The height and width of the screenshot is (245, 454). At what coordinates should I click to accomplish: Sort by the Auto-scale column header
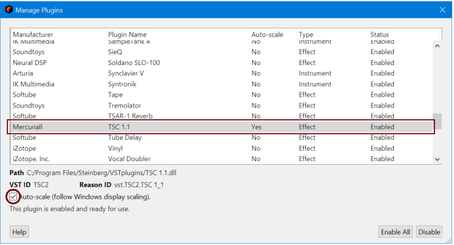273,35
